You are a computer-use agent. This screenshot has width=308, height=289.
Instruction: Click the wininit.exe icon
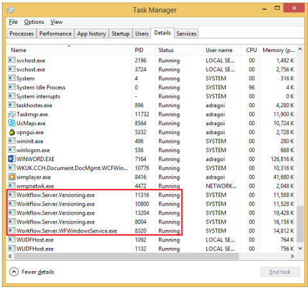pos(12,141)
